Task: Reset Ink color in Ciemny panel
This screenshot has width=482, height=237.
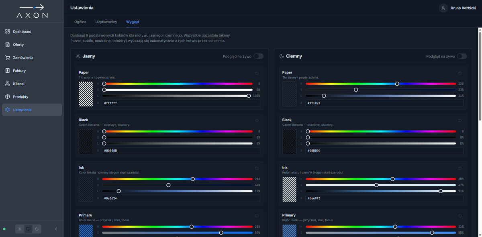Action: pos(460,168)
